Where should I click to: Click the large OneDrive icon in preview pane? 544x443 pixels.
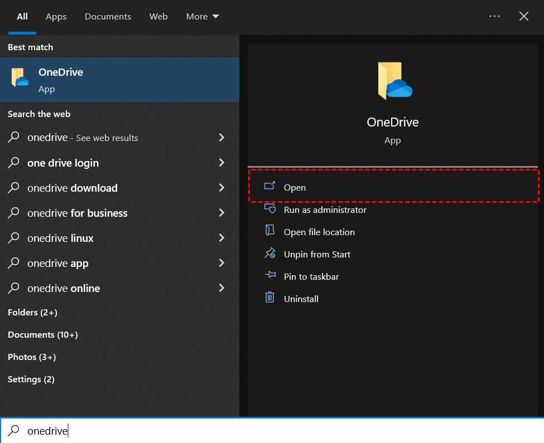pyautogui.click(x=393, y=82)
